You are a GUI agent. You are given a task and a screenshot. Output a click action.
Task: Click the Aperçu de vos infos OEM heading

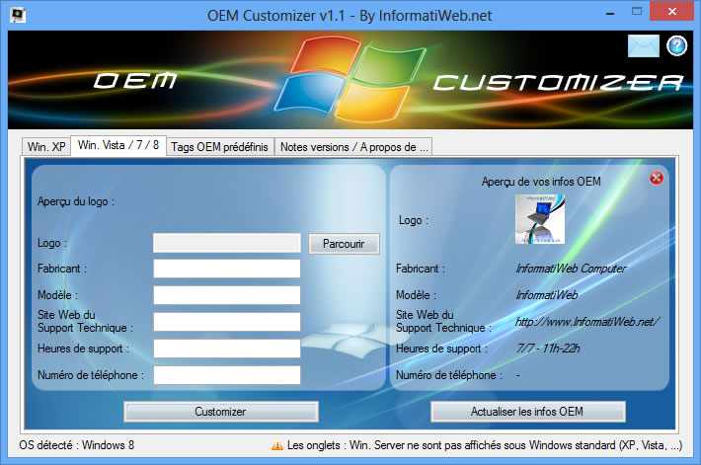pos(541,182)
